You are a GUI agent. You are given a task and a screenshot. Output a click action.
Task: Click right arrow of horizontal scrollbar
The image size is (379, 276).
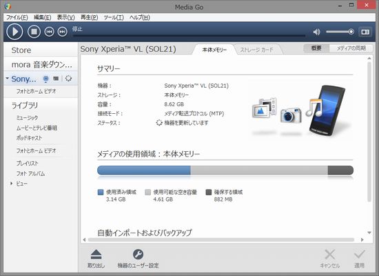(x=362, y=239)
